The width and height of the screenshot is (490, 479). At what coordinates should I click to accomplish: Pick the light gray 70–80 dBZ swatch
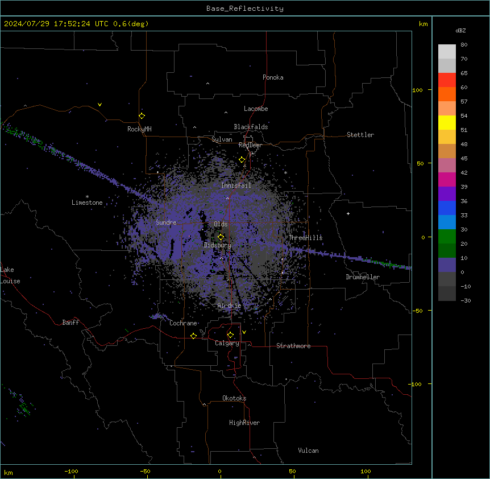pos(447,52)
